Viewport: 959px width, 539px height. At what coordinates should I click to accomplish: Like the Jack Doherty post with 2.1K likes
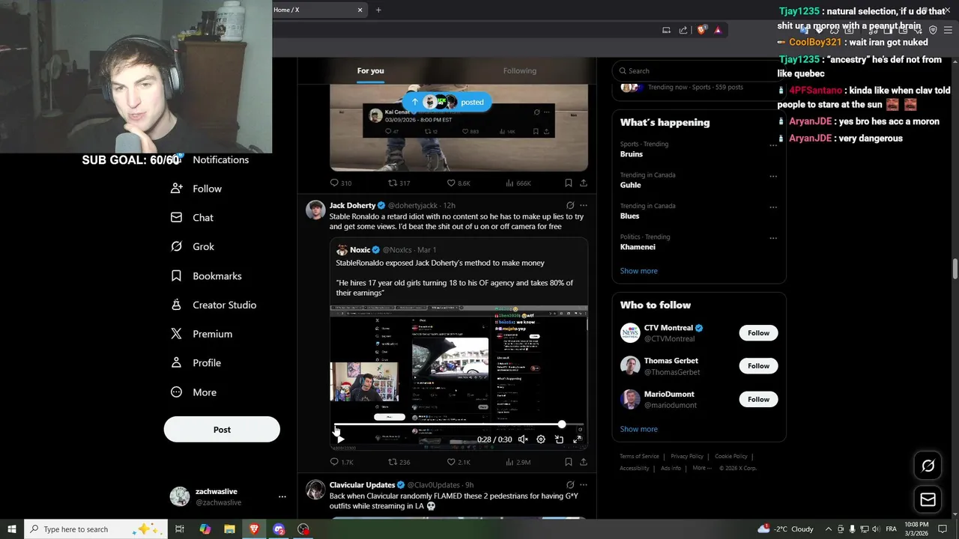pos(459,463)
